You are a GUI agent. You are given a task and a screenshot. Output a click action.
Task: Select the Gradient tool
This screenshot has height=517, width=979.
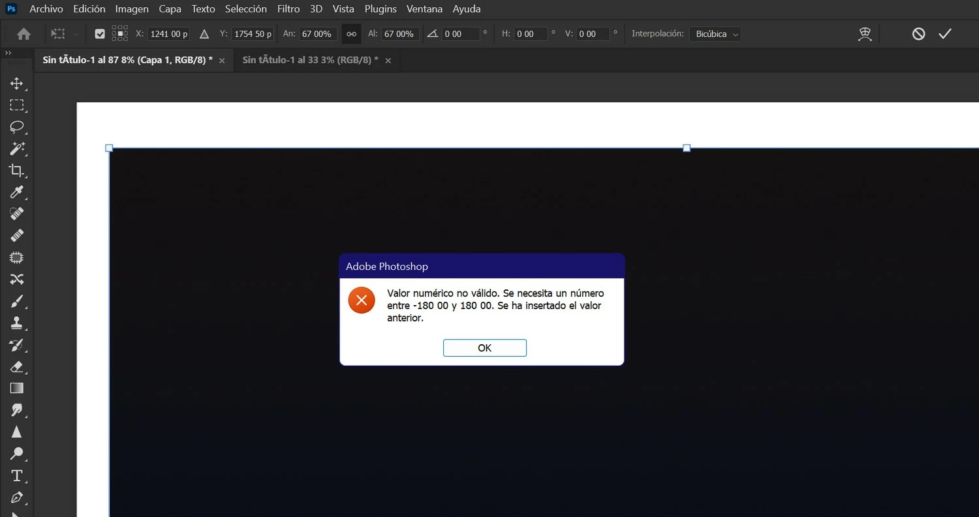17,388
